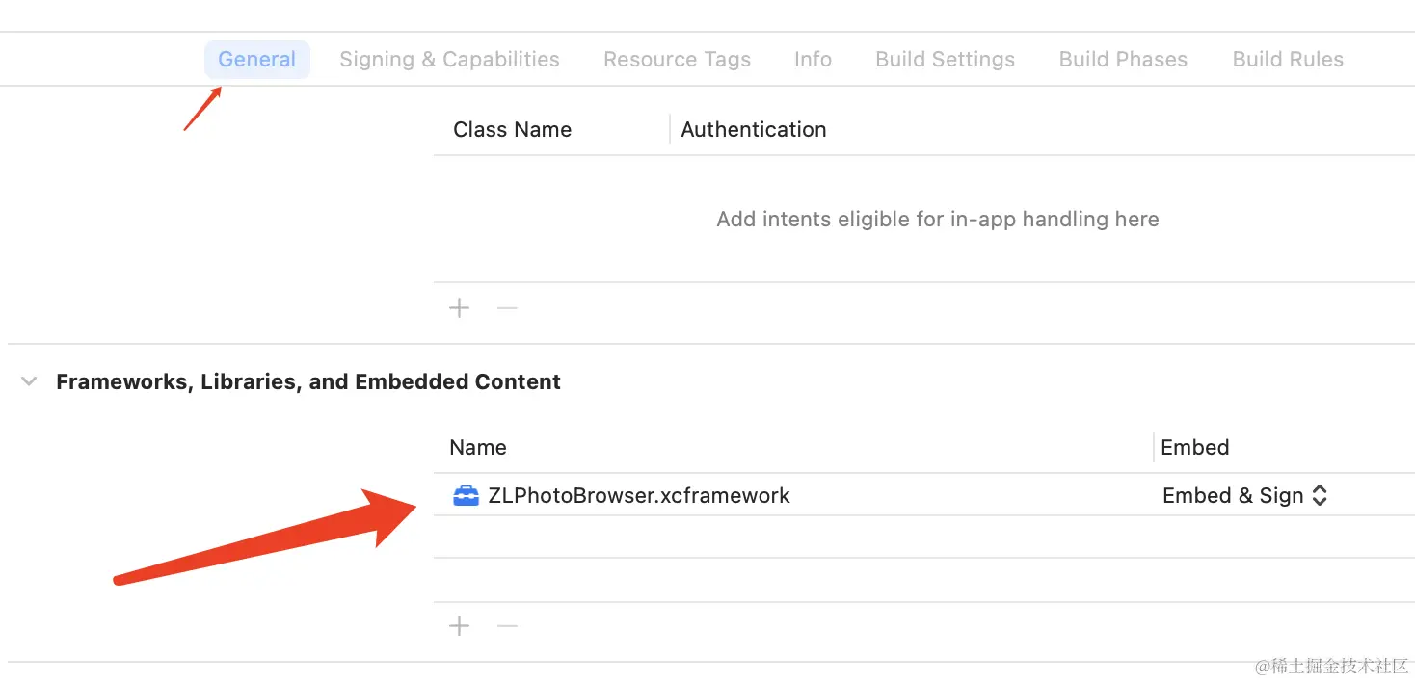Open the Embed & Sign dropdown
1415x682 pixels.
click(1244, 495)
